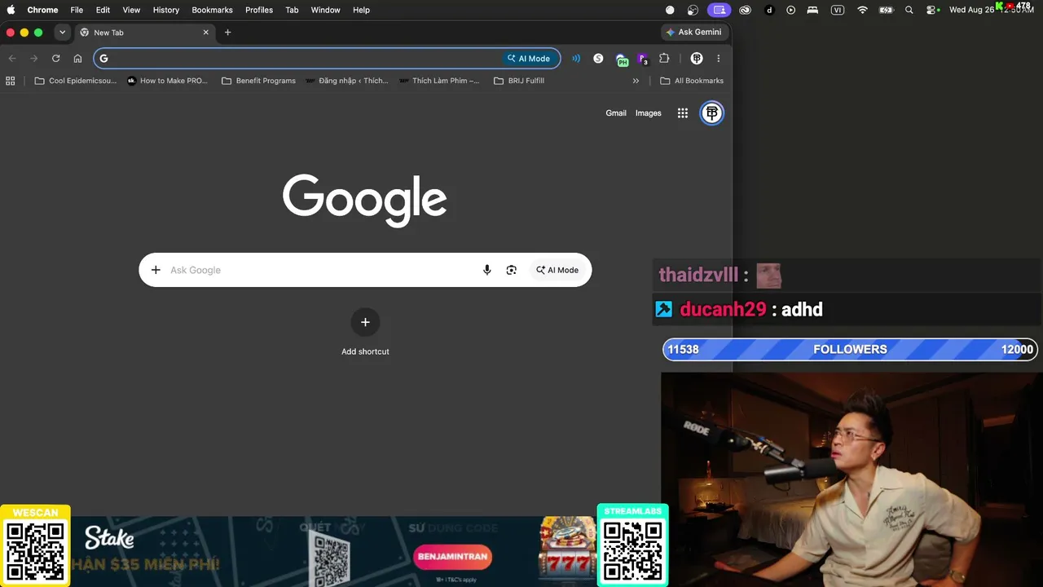This screenshot has width=1043, height=587.
Task: Open the Profiles menu
Action: point(259,10)
